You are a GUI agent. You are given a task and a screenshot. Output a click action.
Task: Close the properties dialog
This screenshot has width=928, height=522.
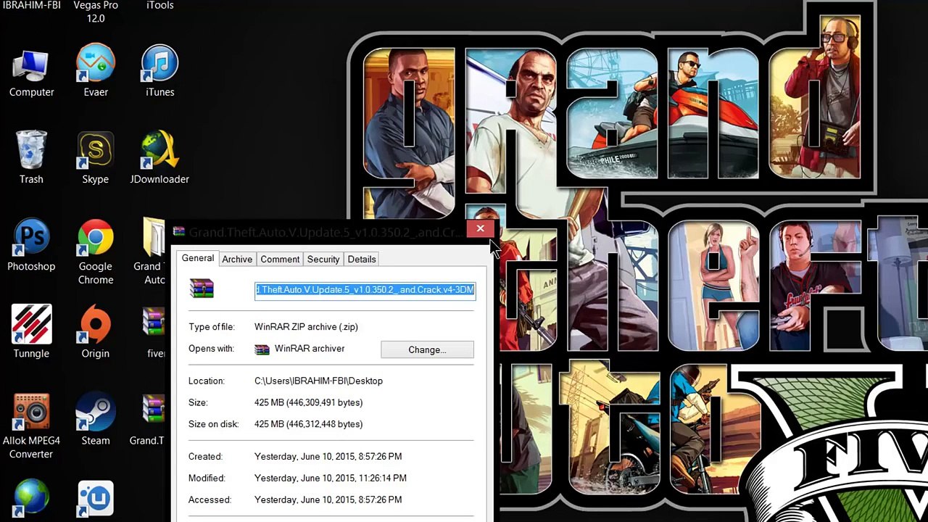480,229
